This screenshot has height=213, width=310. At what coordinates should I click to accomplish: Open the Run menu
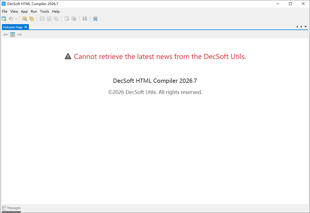pos(34,11)
